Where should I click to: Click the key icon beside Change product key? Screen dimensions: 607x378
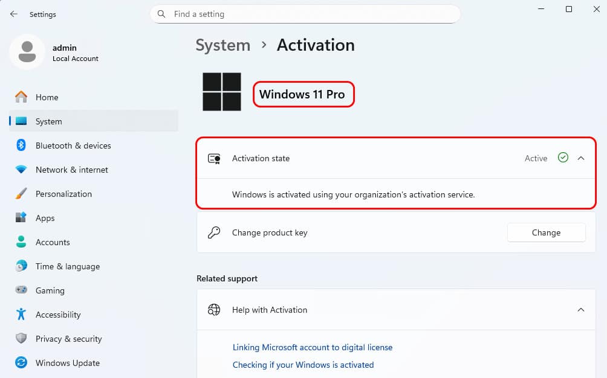pos(214,232)
